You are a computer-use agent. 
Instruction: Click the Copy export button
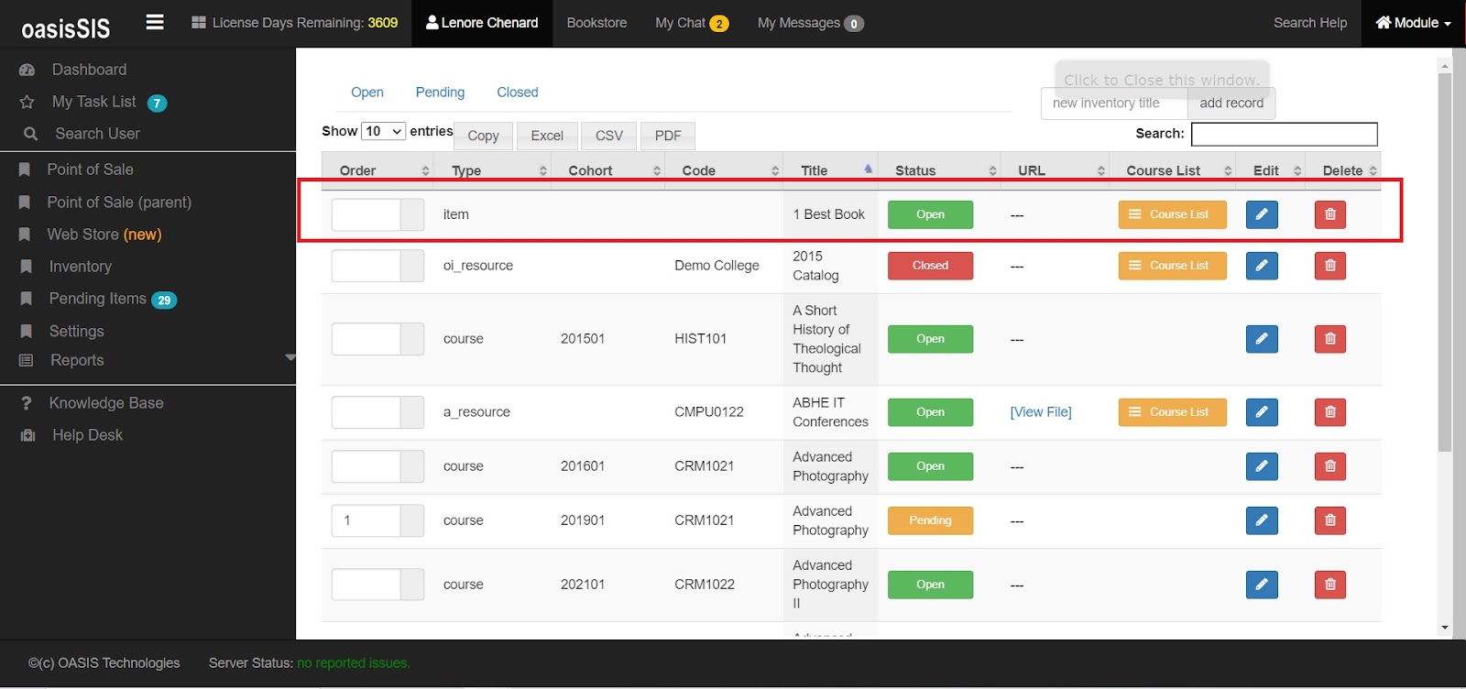point(483,136)
